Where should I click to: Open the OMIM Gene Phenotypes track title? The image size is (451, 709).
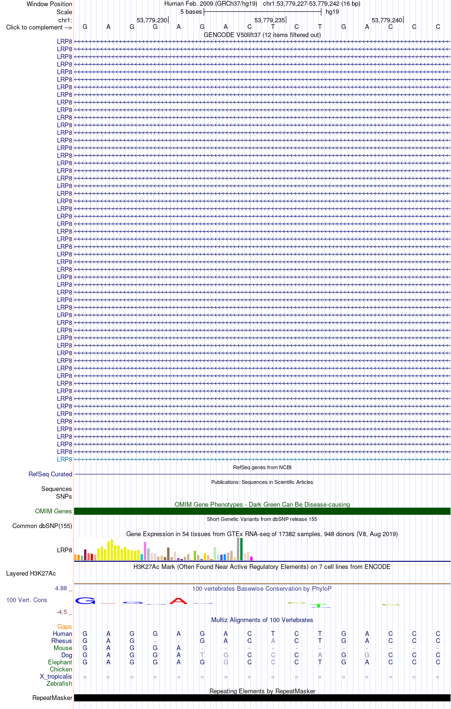[262, 504]
